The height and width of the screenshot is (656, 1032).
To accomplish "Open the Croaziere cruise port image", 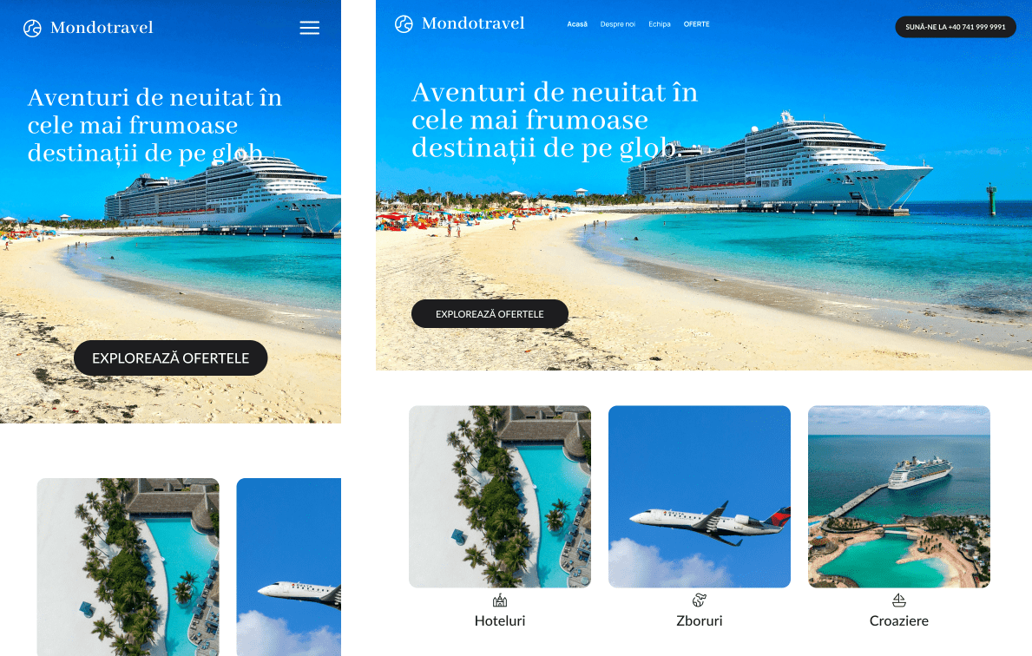I will pyautogui.click(x=899, y=496).
